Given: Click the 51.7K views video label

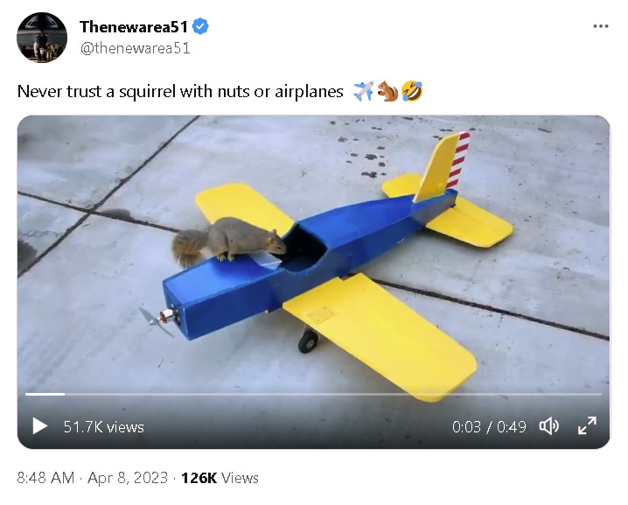Looking at the screenshot, I should click(103, 427).
